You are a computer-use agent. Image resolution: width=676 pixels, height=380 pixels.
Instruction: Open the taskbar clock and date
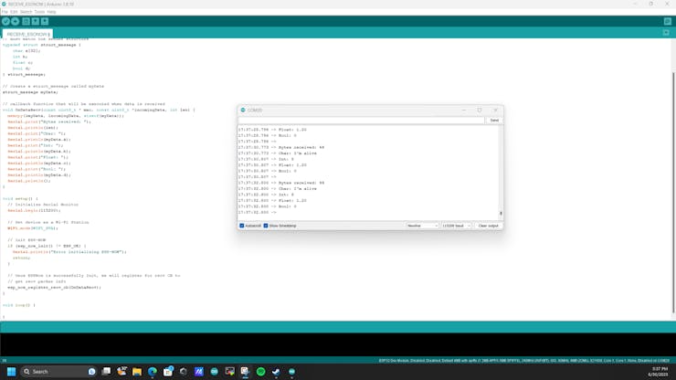[660, 372]
